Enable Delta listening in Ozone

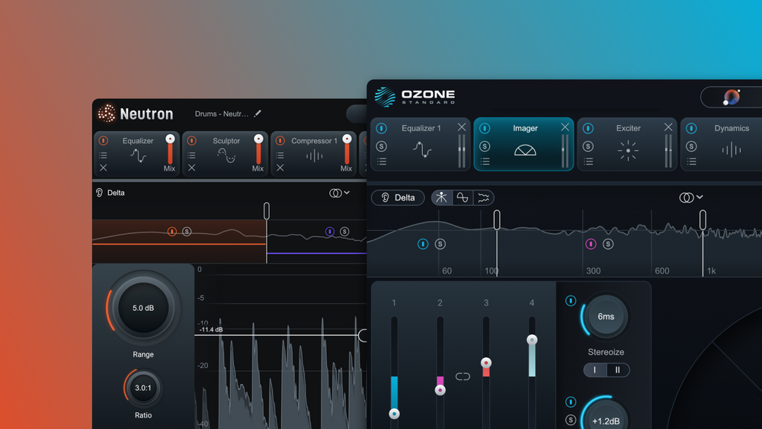[398, 197]
